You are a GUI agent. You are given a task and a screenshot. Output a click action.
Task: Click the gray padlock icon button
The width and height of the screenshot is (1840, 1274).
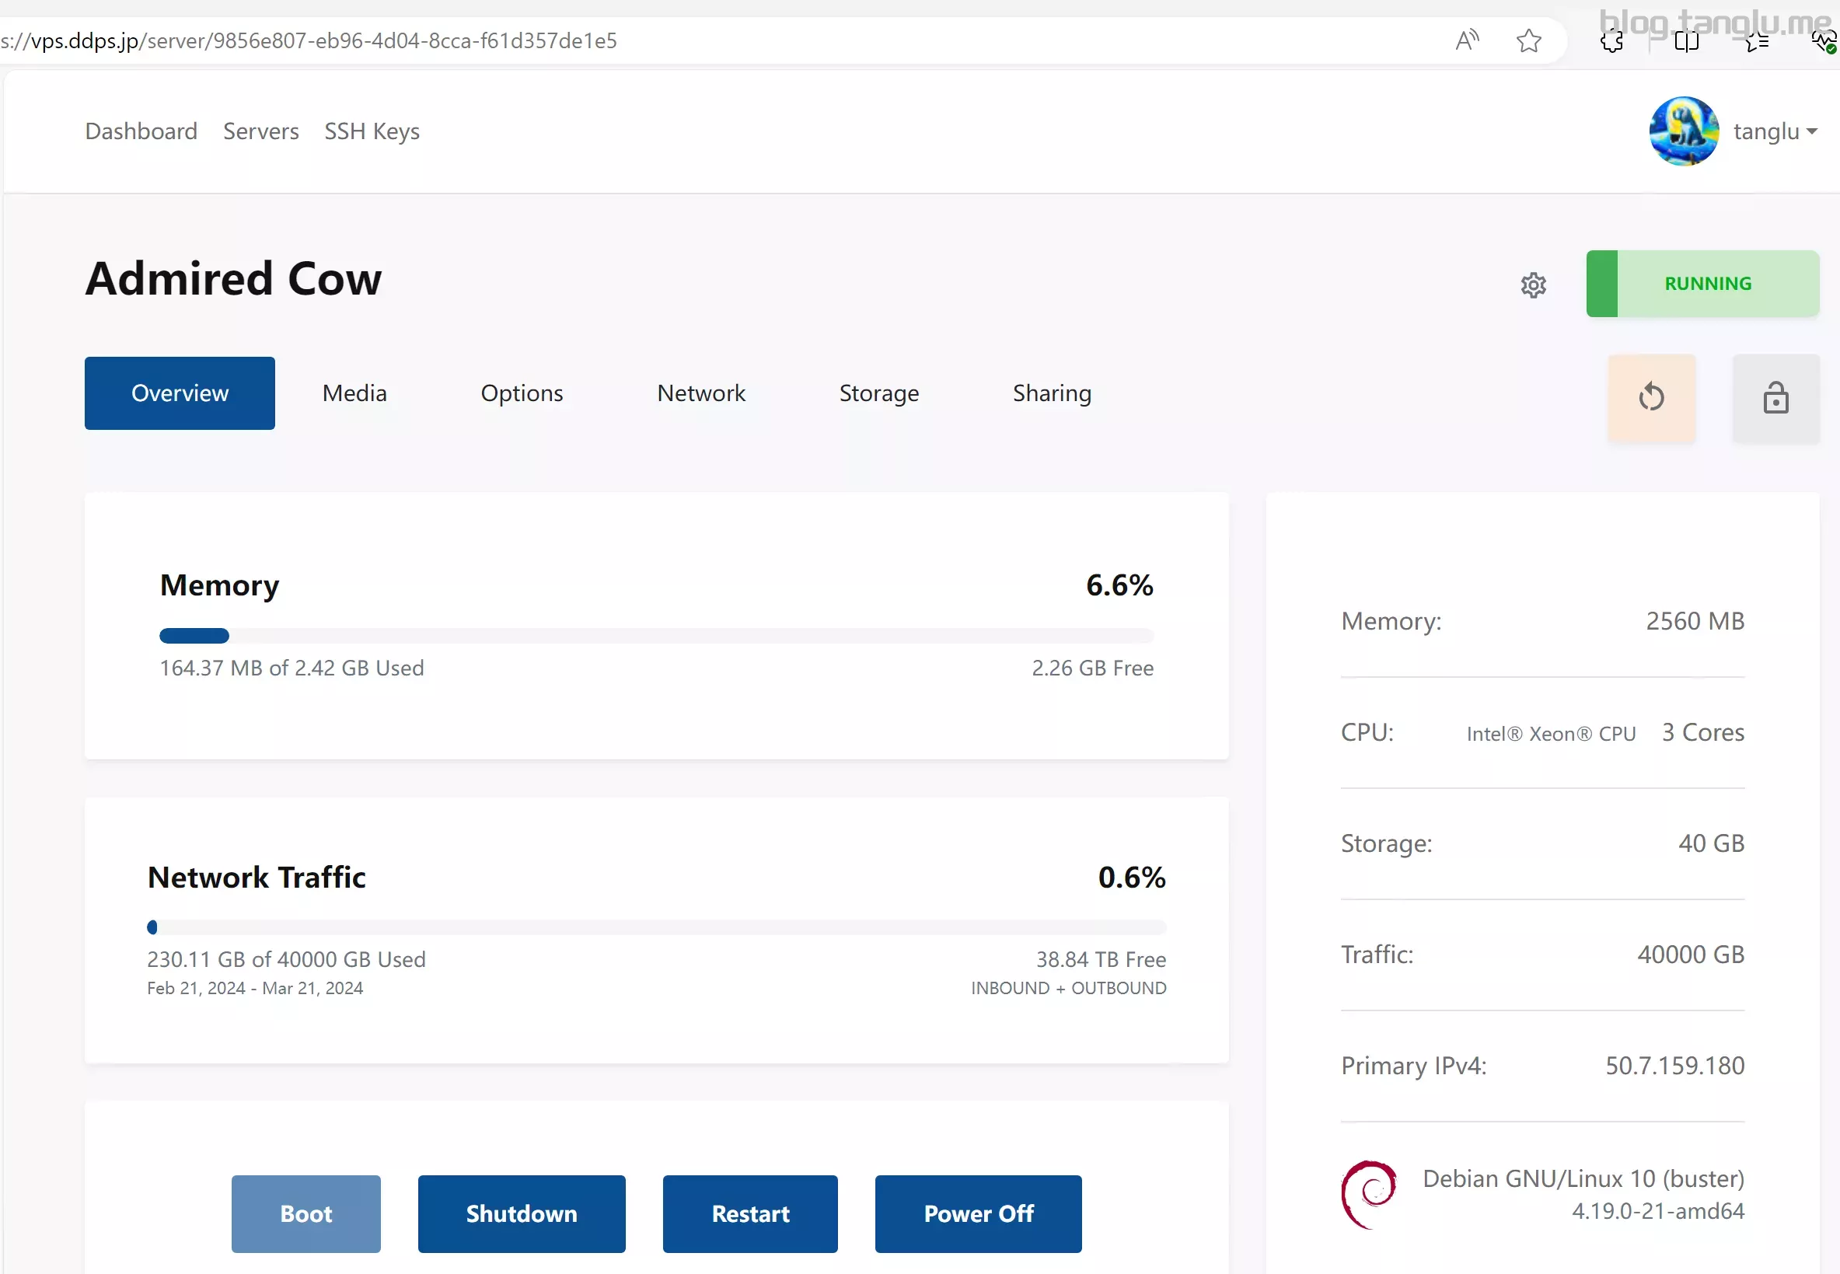tap(1775, 396)
